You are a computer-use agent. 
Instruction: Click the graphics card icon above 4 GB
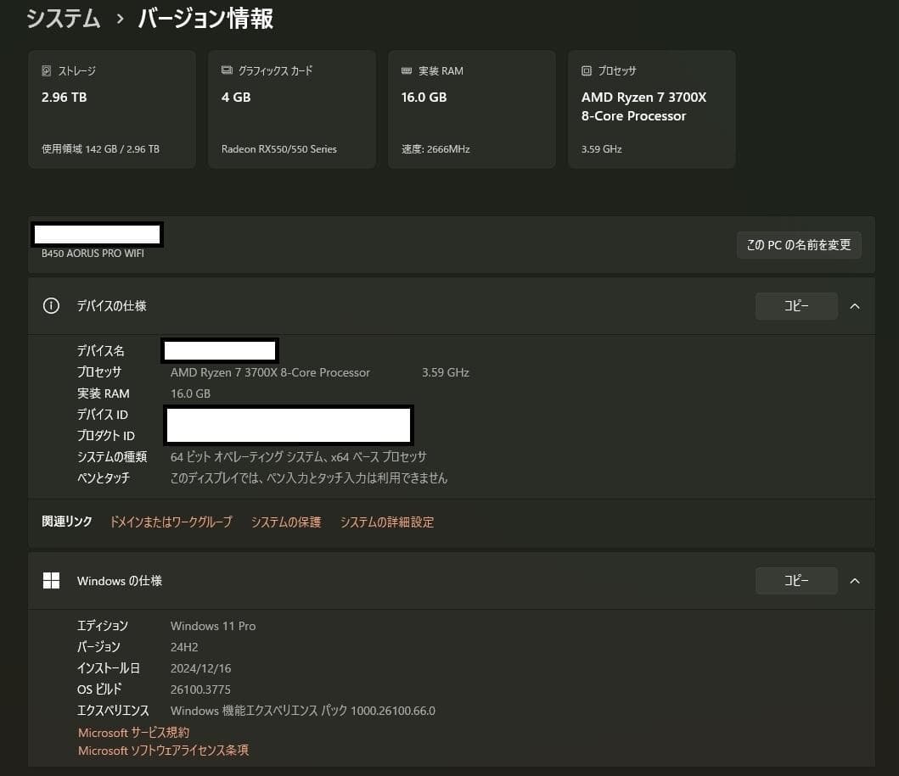click(226, 70)
